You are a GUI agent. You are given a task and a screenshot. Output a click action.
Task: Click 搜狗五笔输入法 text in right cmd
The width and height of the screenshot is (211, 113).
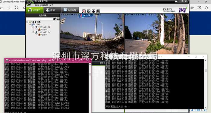[114, 107]
